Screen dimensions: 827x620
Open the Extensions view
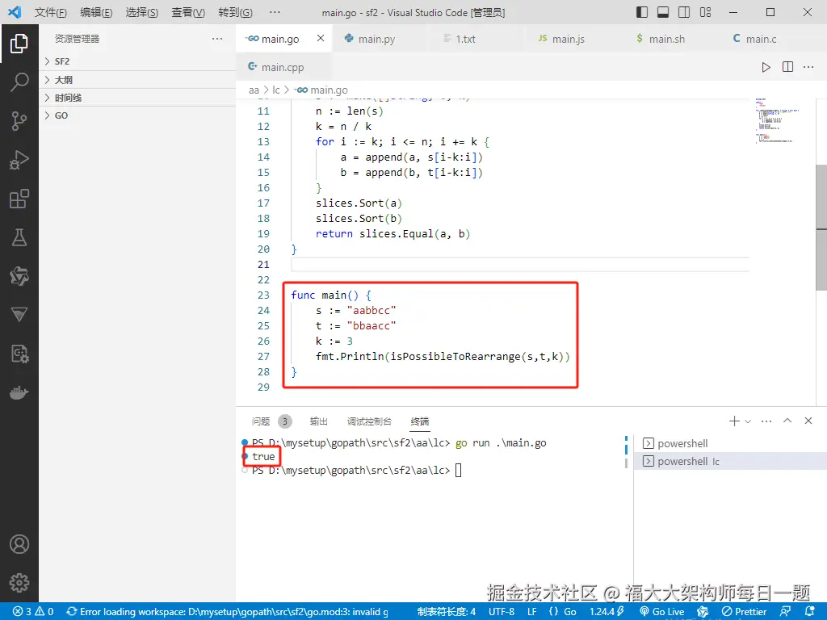point(19,199)
